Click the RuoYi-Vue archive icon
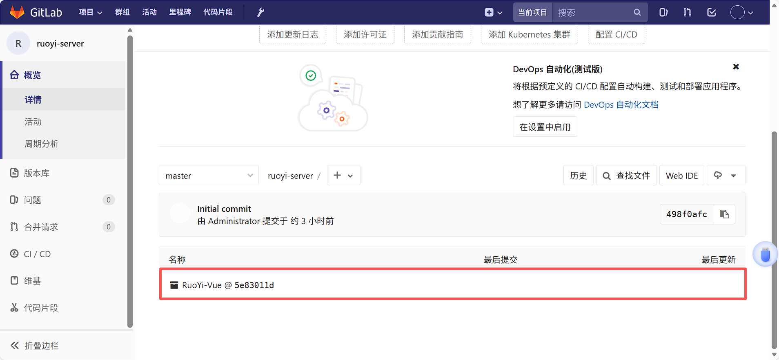This screenshot has height=360, width=779. [174, 285]
